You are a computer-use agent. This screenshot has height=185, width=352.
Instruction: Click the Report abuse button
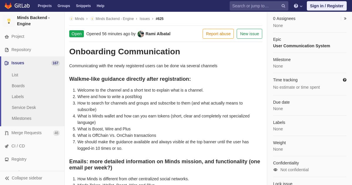(x=218, y=34)
